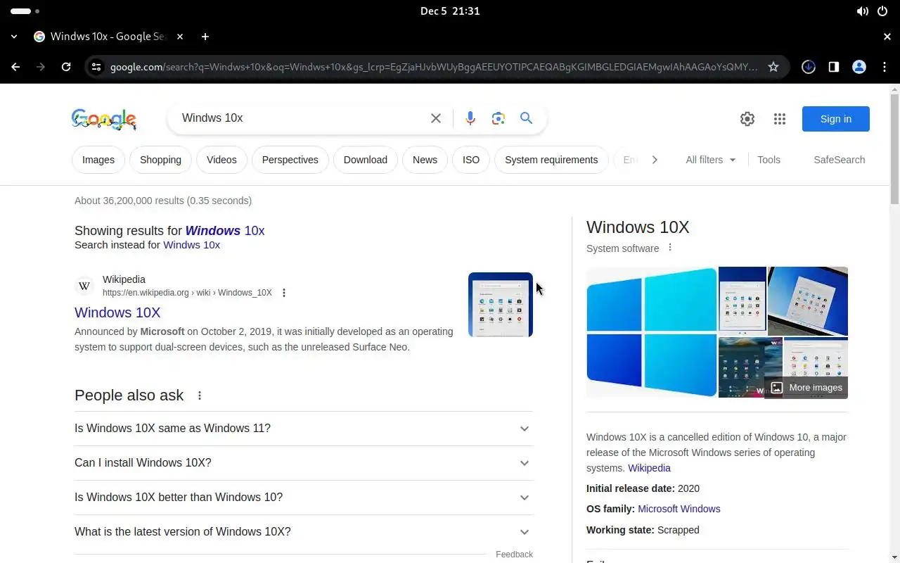The height and width of the screenshot is (563, 900).
Task: Open the tab search dropdown arrow
Action: click(14, 37)
